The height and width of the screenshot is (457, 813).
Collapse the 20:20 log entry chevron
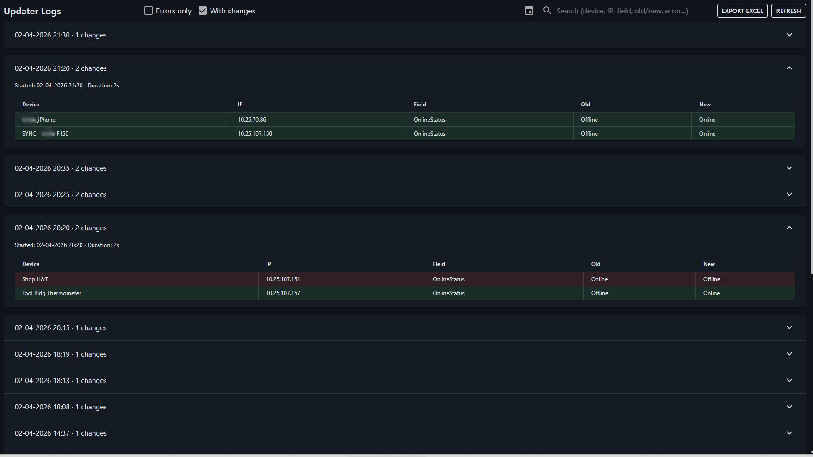click(789, 228)
